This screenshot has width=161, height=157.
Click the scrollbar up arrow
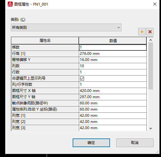coord(150,40)
